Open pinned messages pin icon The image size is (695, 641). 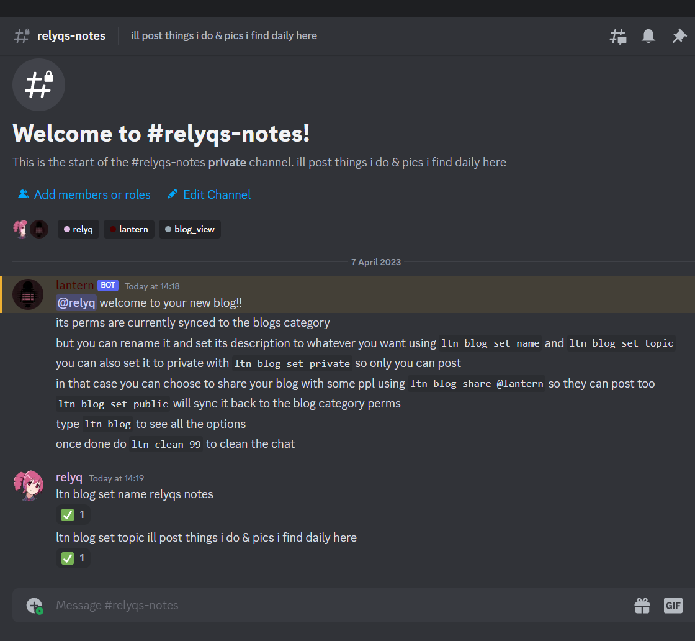(679, 36)
